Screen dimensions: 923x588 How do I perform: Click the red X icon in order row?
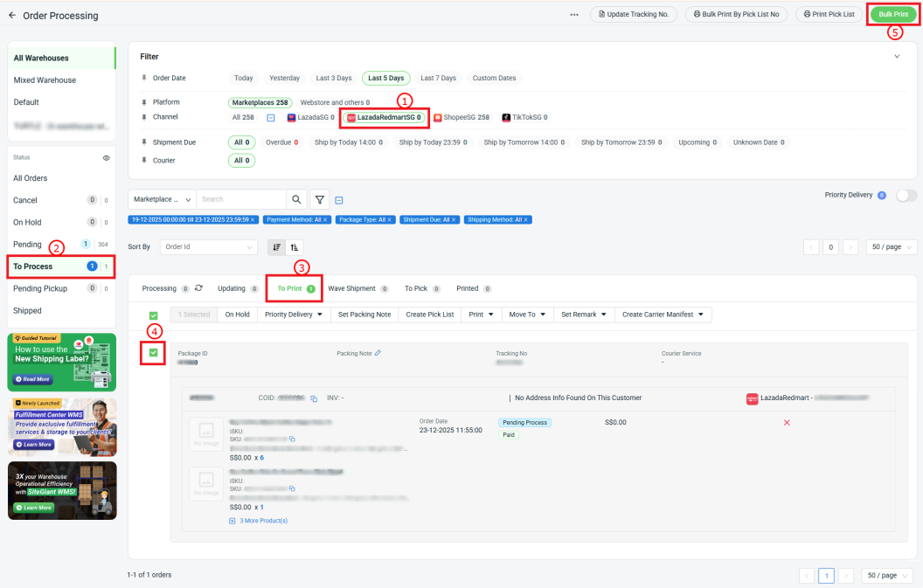click(x=787, y=423)
